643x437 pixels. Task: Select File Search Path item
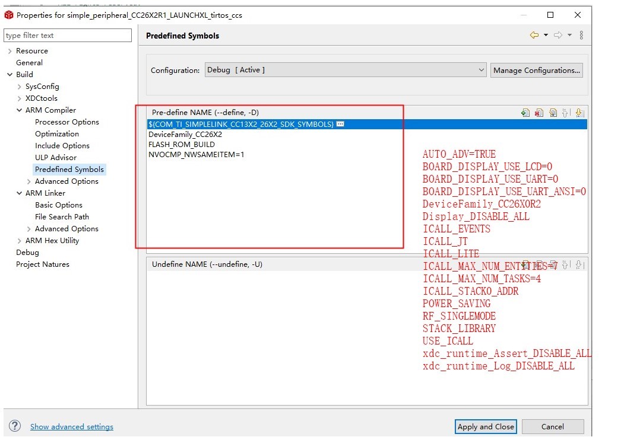(x=62, y=217)
